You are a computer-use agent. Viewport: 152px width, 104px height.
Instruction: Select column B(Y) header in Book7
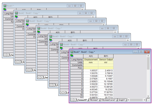click(106, 56)
